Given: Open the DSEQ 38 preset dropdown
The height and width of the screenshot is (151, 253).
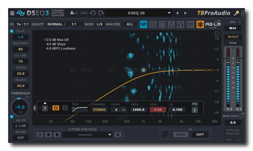Looking at the screenshot, I should click(138, 13).
